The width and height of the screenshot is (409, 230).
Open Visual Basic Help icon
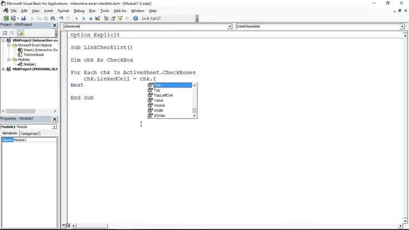(x=135, y=19)
